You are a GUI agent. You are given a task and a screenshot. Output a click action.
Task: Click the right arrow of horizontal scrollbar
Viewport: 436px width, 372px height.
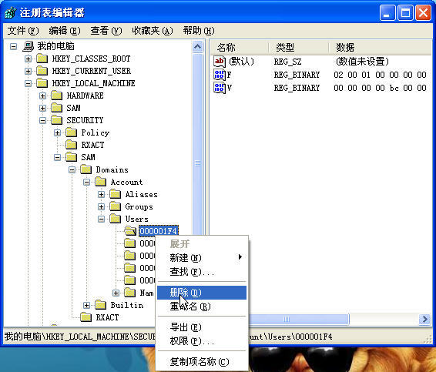tap(425, 319)
